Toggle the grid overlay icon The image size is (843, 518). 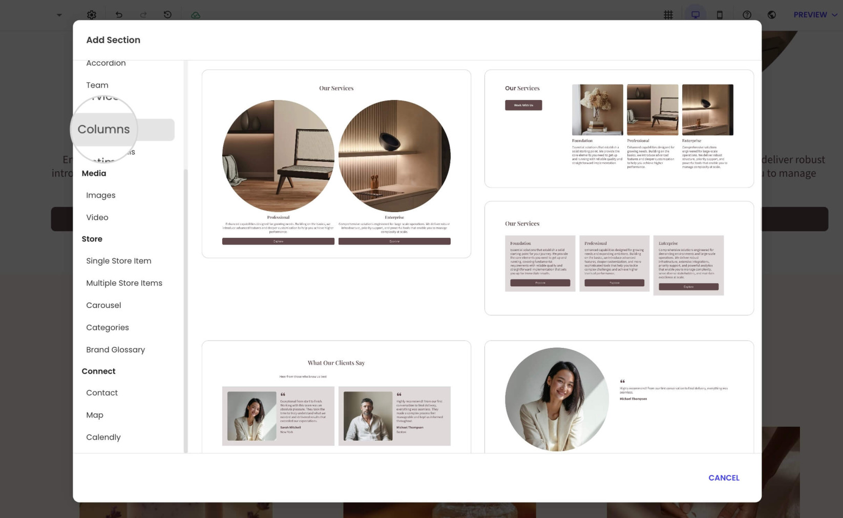[x=668, y=15]
